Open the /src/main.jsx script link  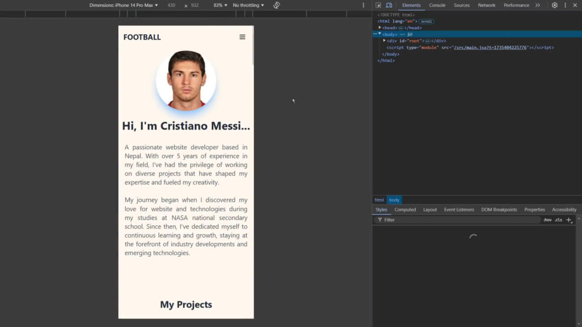pos(490,48)
